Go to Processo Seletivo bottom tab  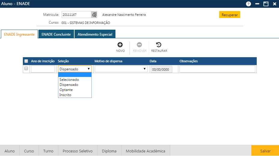[x=78, y=151]
